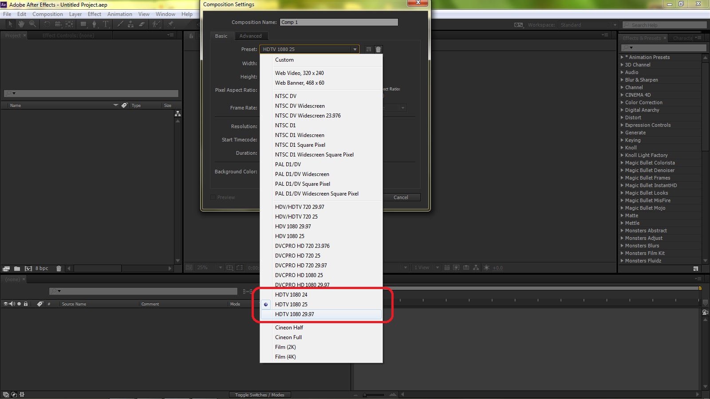The image size is (710, 399).
Task: Toggle the solo column in timeline
Action: [19, 304]
